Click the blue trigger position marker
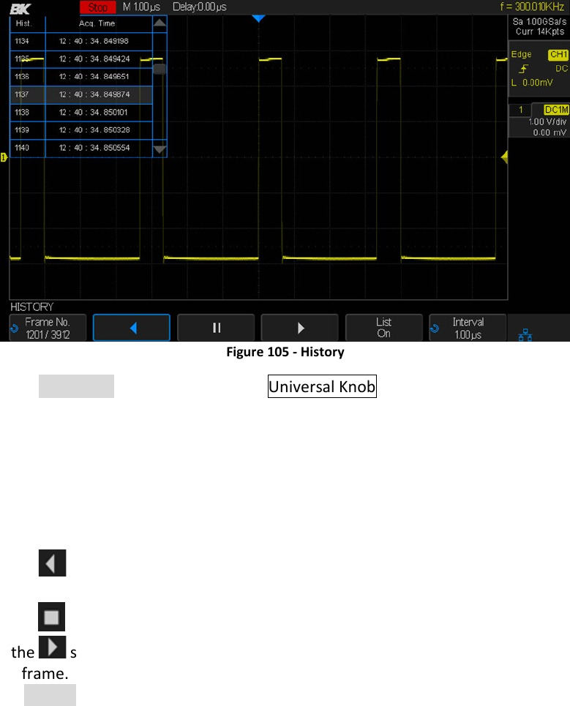Image resolution: width=570 pixels, height=706 pixels. click(256, 18)
